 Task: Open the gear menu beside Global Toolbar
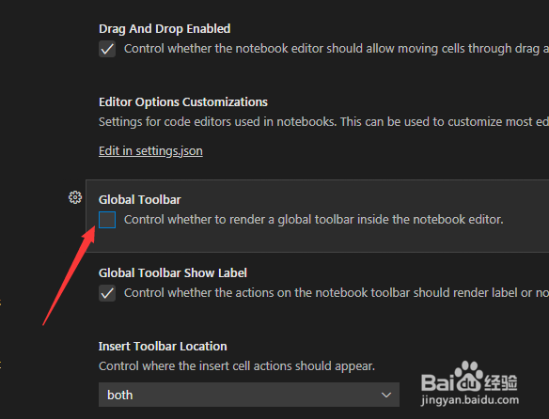(75, 197)
